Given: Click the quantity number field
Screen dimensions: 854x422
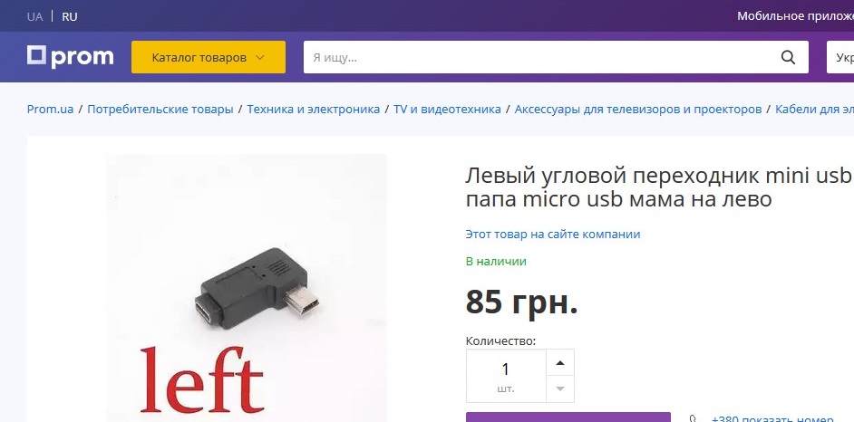Looking at the screenshot, I should 506,376.
